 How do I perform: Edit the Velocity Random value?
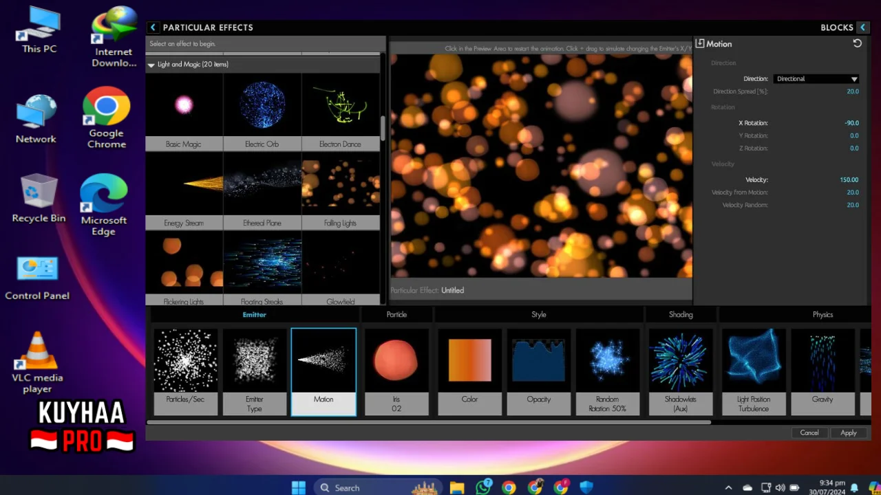[x=852, y=205]
